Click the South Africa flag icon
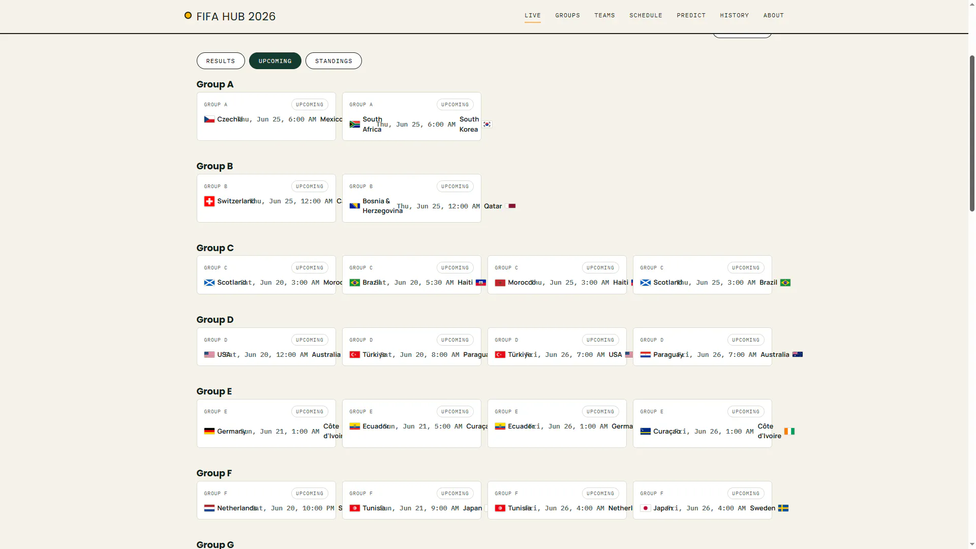 tap(354, 125)
